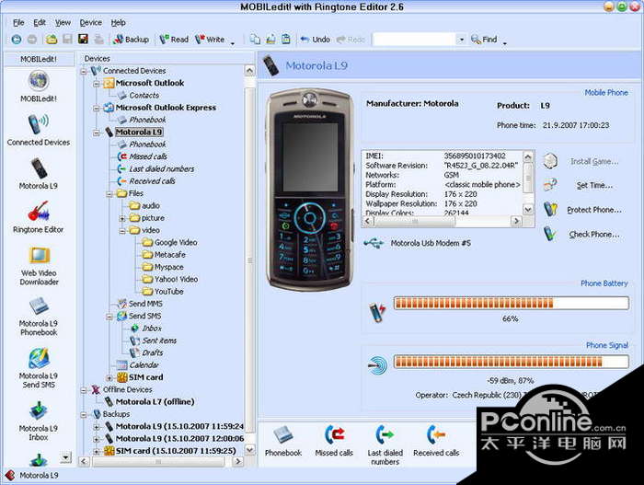Click the phone signal strength bar
This screenshot has width=644, height=485.
pyautogui.click(x=511, y=362)
